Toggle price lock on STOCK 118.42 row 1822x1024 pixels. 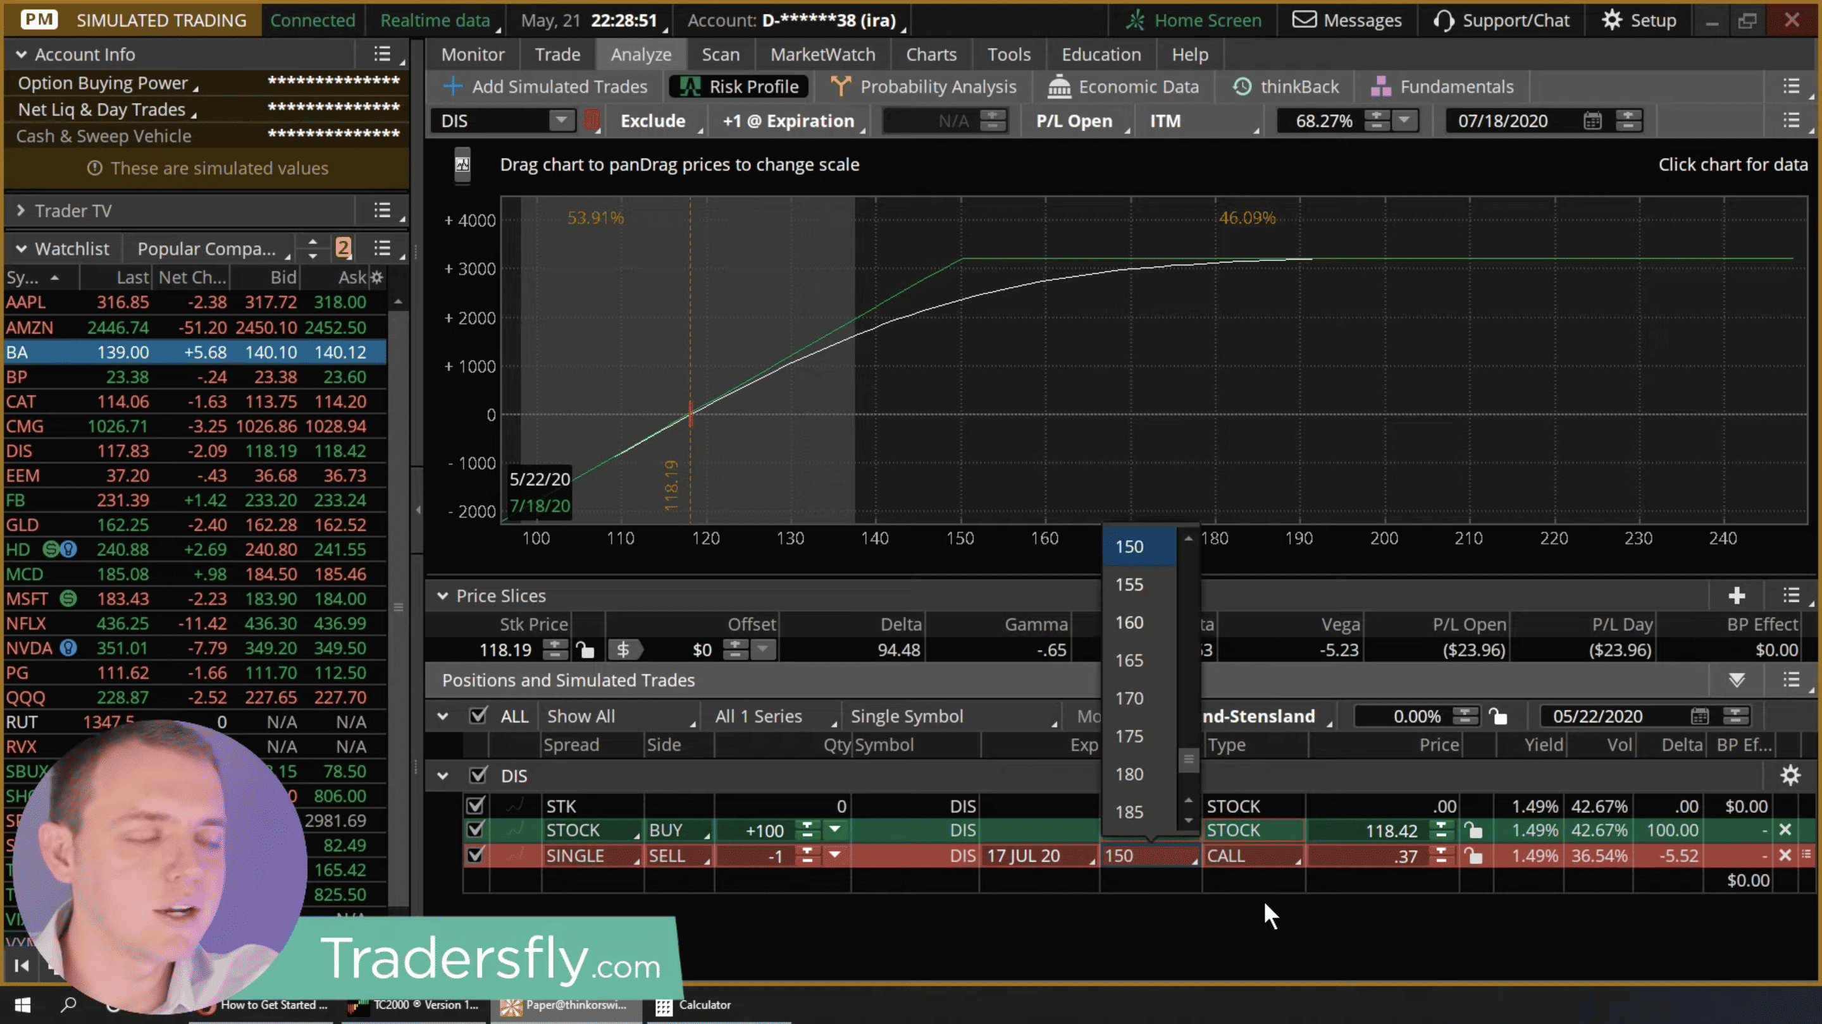pyautogui.click(x=1473, y=831)
